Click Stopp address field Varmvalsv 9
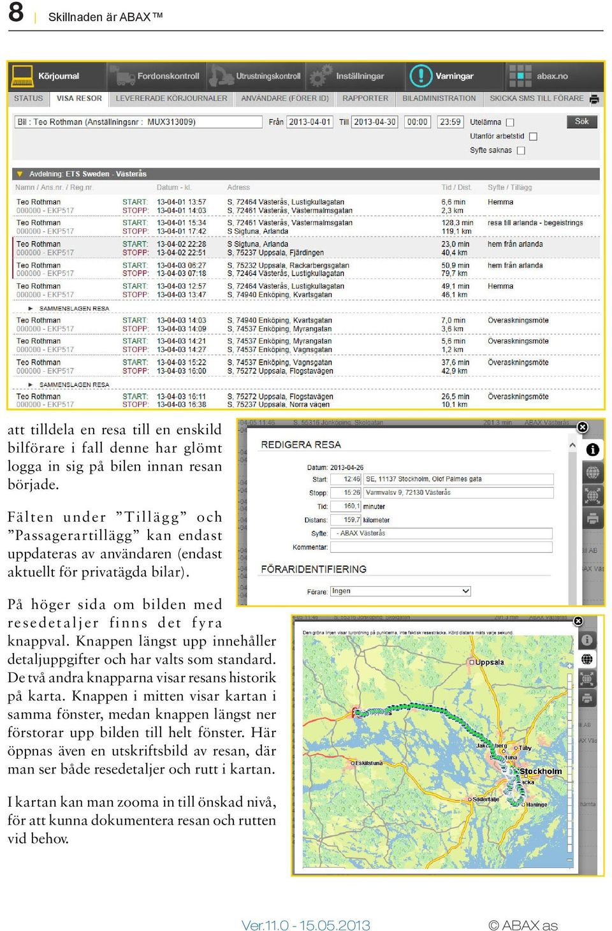Screen dimensions: 612x931 pyautogui.click(x=458, y=493)
